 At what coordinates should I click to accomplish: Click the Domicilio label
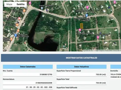[114, 71]
